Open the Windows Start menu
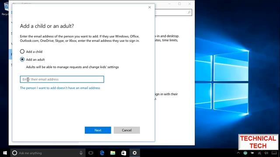This screenshot has height=157, width=280. (5, 153)
